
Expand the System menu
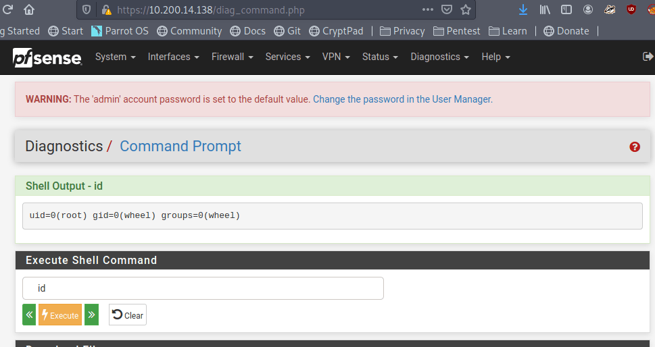(115, 57)
